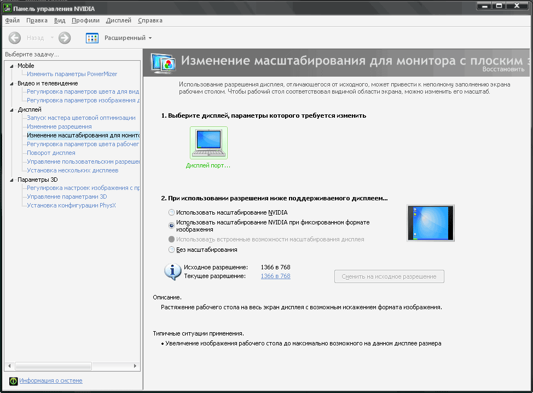Open the 'Расширенный' view dropdown
The width and height of the screenshot is (533, 393).
click(x=128, y=38)
